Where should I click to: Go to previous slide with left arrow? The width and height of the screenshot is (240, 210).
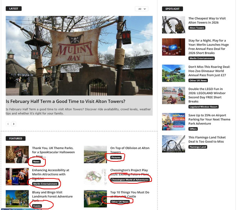[x=8, y=124]
